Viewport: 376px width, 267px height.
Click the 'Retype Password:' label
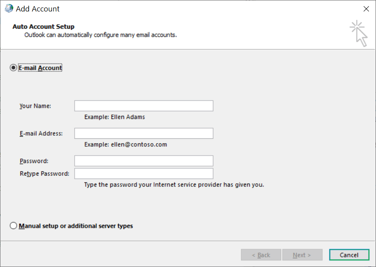coord(45,174)
